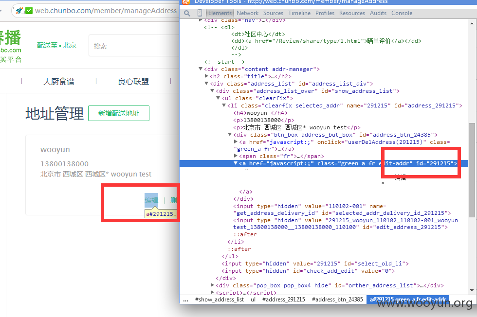Screen dimensions: 477x317
Task: Expand the span class fr node
Action: (x=236, y=156)
